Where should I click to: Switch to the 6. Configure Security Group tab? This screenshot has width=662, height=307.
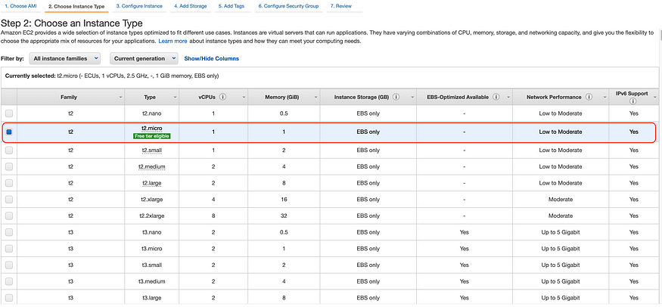[287, 6]
